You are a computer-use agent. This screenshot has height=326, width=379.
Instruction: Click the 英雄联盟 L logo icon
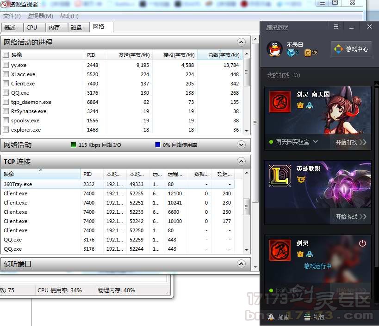click(280, 176)
